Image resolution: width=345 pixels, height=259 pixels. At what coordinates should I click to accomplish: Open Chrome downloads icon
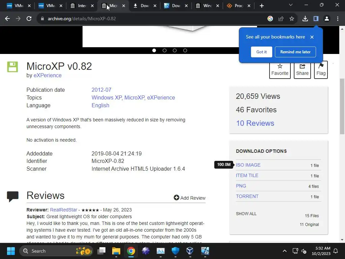[x=305, y=19]
